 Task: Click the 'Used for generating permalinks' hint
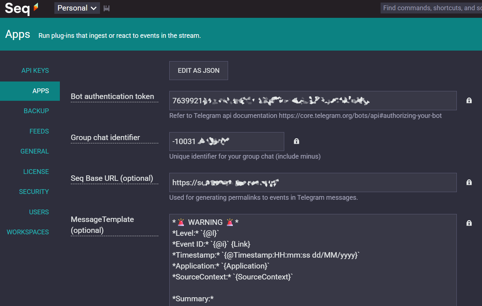(263, 198)
